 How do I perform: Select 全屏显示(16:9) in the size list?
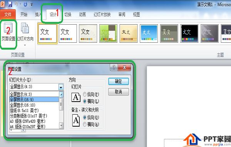click(x=34, y=100)
